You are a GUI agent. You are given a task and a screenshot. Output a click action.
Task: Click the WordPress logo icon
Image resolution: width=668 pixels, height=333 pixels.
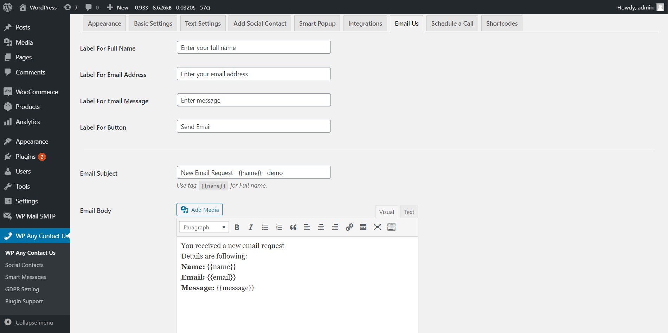point(7,7)
